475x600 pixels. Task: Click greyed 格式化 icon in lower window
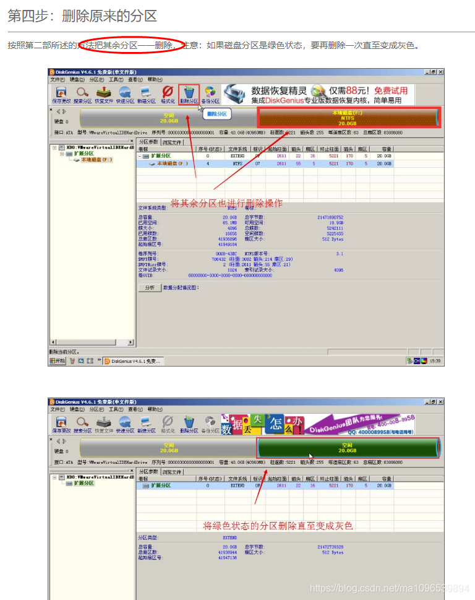168,424
